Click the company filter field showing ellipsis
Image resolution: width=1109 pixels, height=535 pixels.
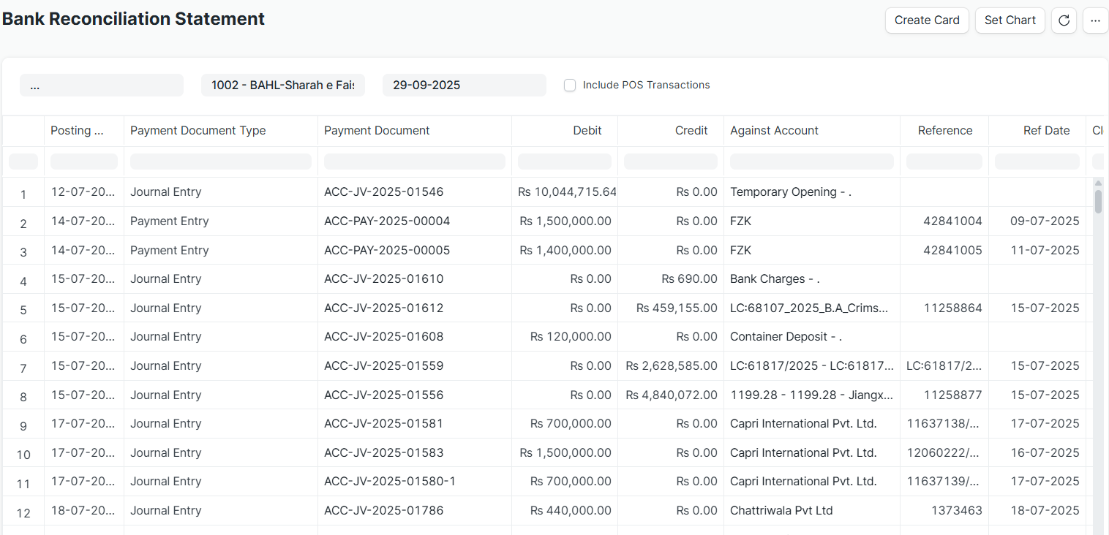102,85
